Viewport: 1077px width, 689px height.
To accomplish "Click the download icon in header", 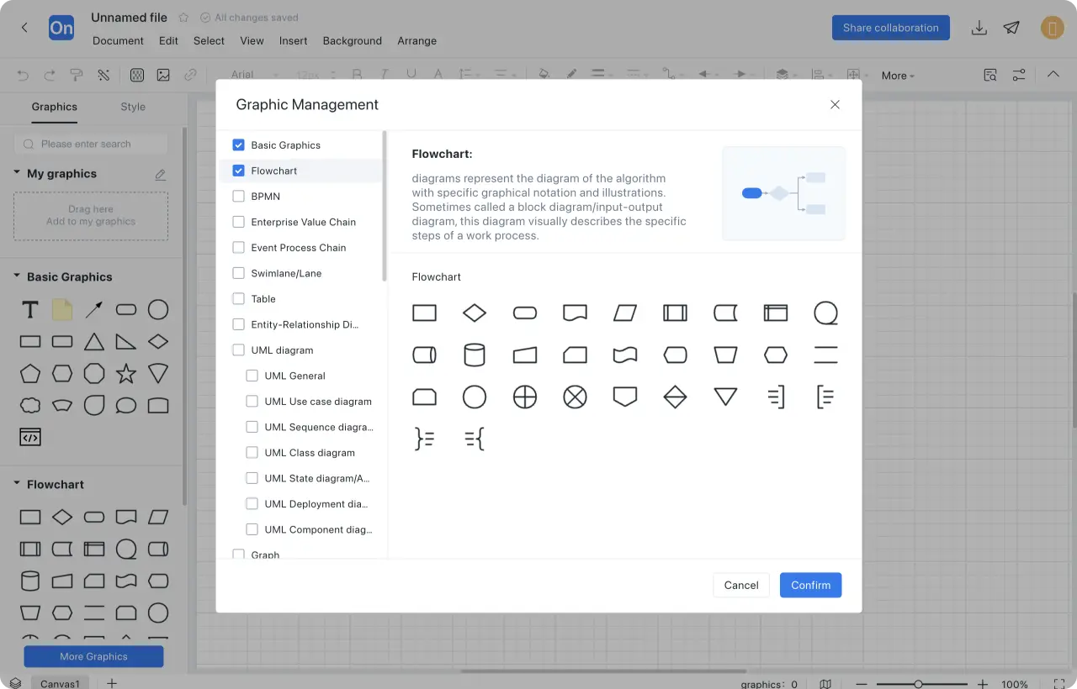I will (x=979, y=28).
